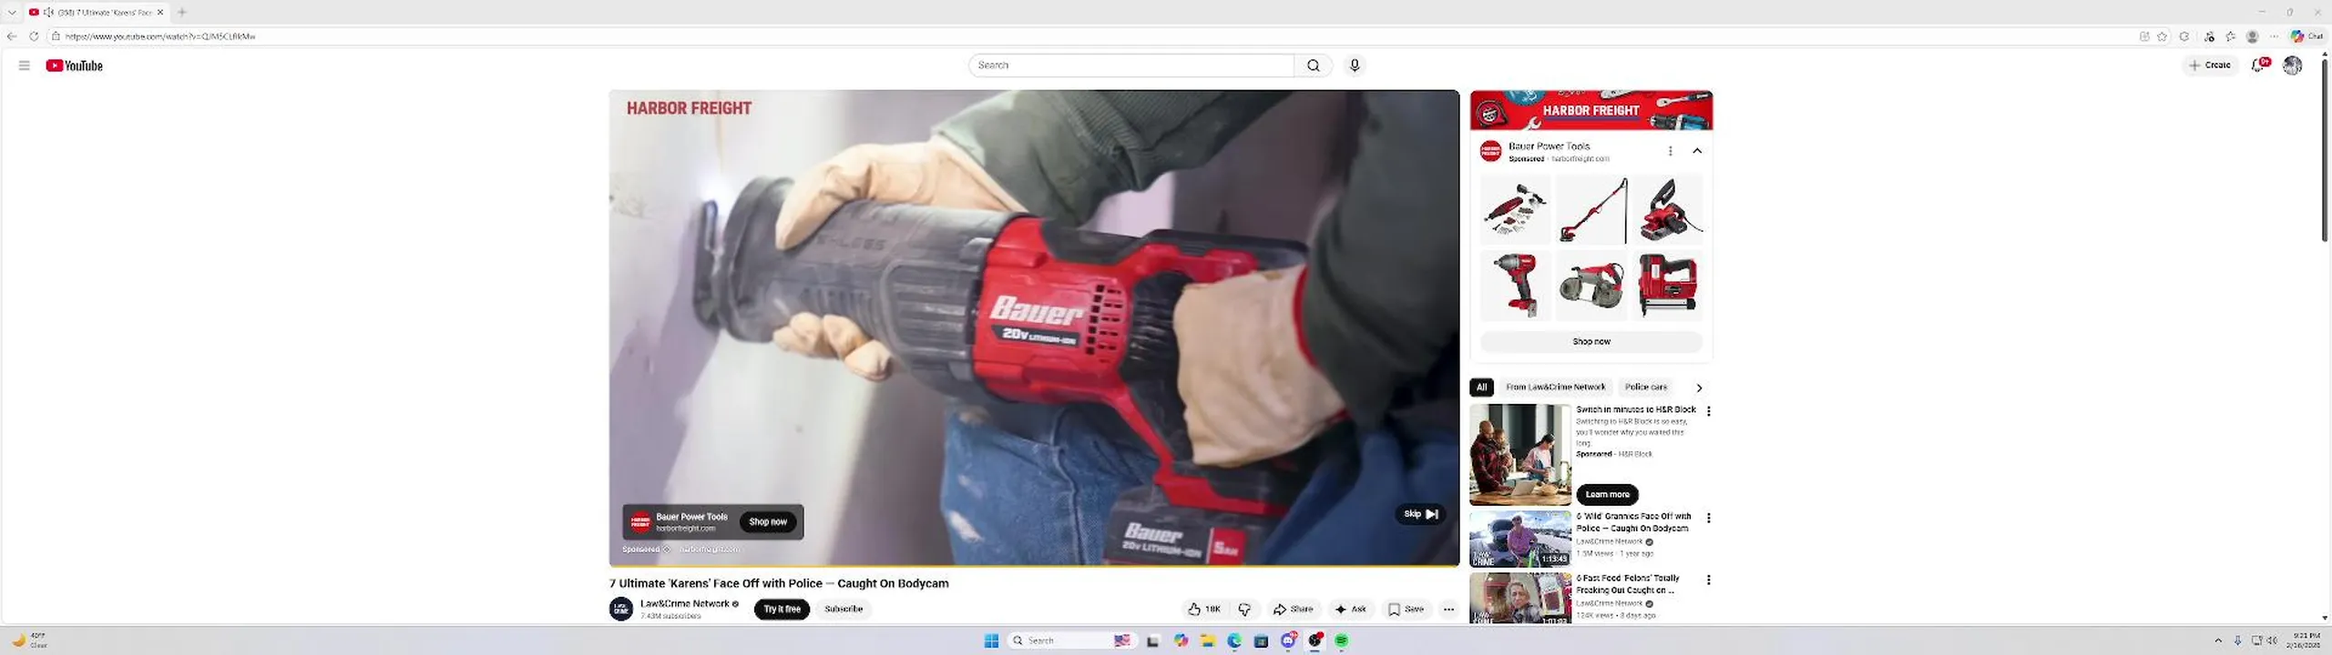2332x655 pixels.
Task: Click Shop now under Bauer product grid
Action: pyautogui.click(x=1590, y=342)
